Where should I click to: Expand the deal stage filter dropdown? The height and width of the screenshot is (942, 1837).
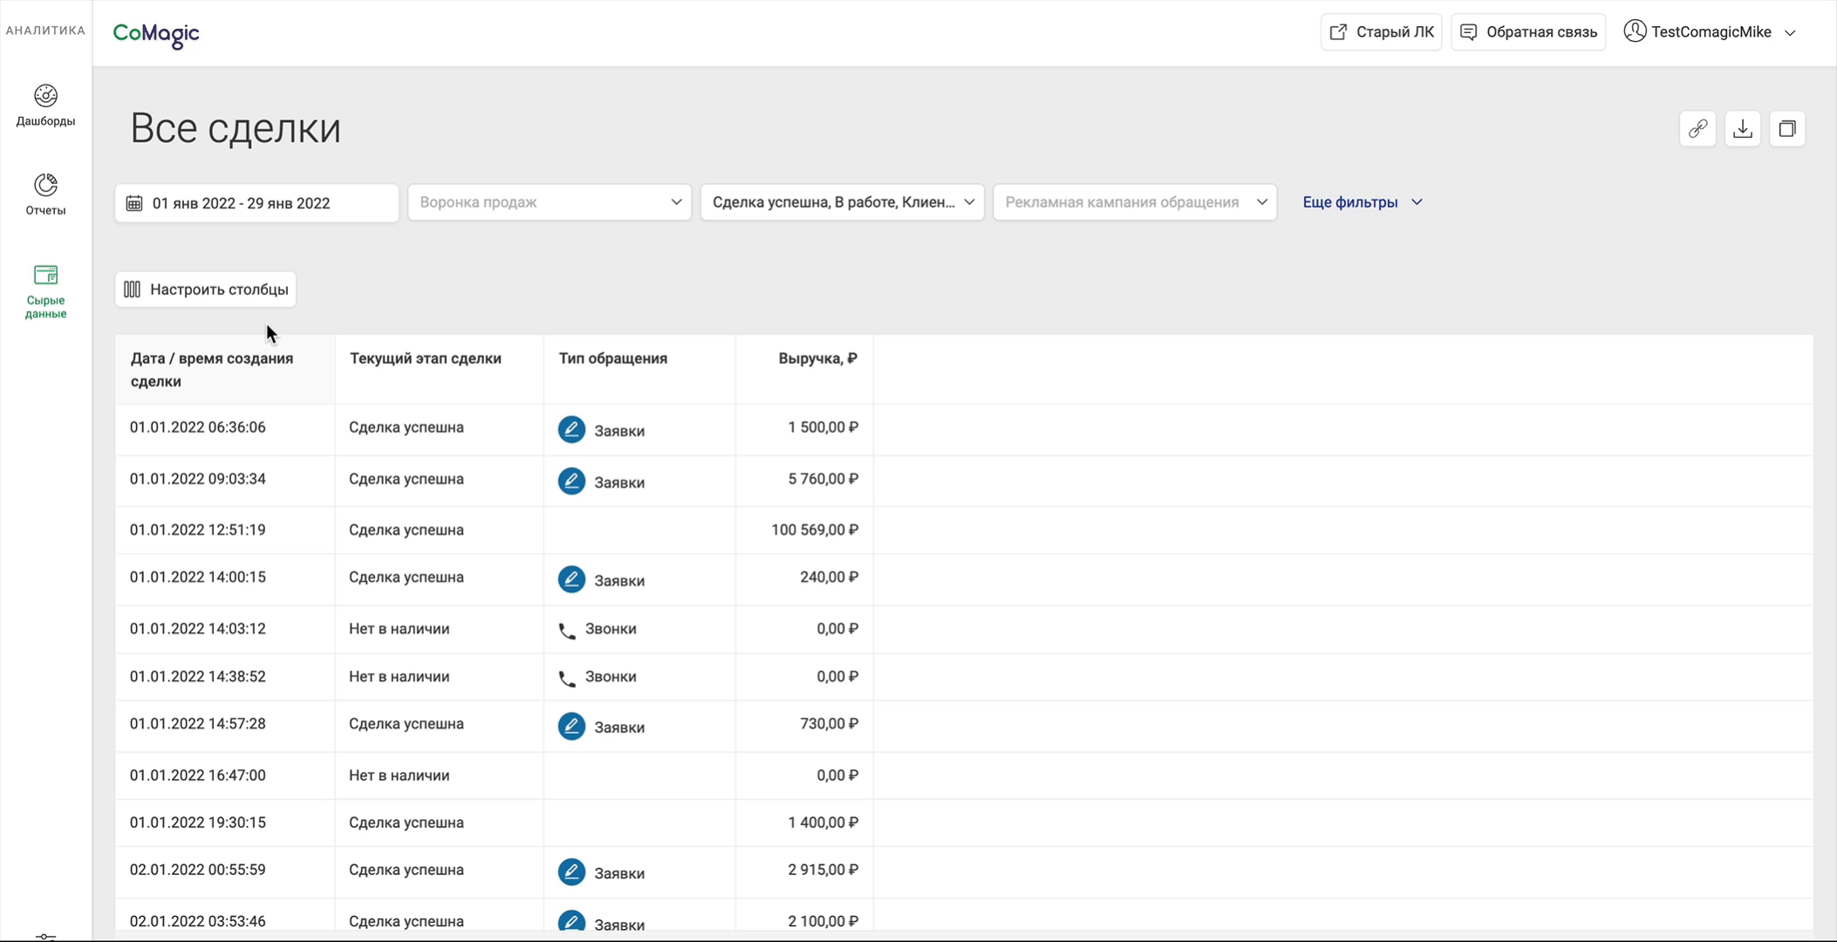point(843,202)
